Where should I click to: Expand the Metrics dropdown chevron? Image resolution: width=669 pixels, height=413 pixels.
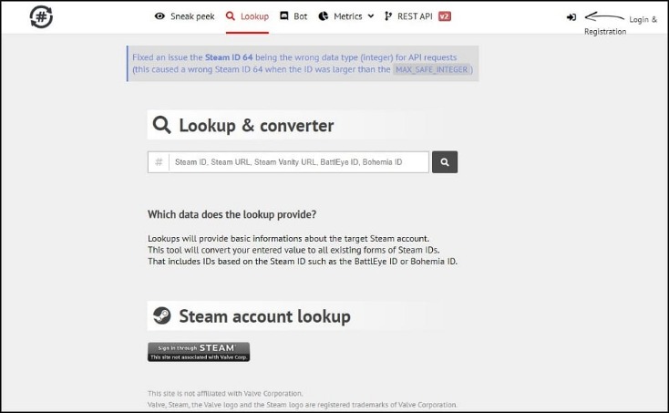pyautogui.click(x=371, y=16)
